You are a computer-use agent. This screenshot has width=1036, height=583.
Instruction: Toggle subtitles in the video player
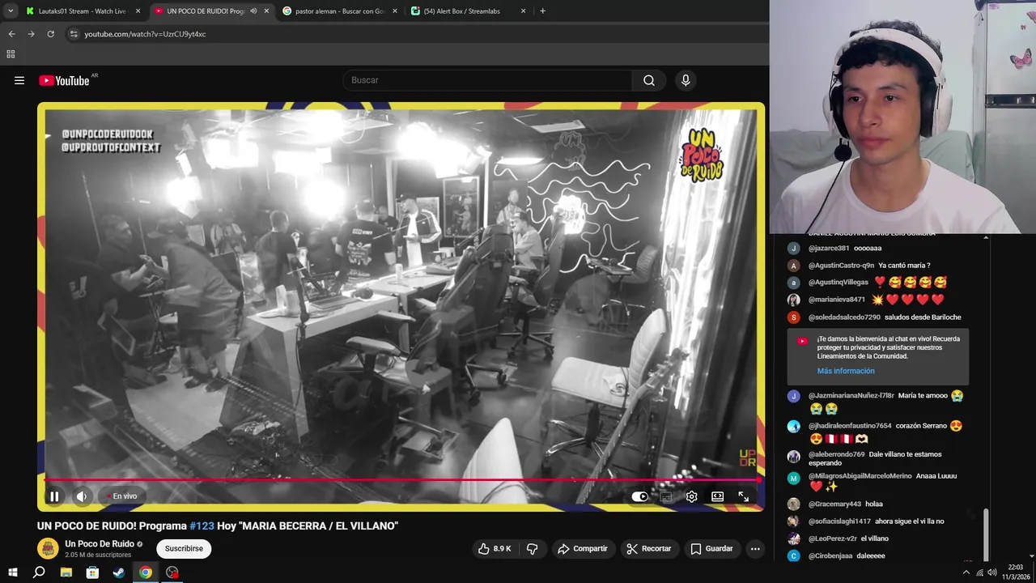click(665, 496)
